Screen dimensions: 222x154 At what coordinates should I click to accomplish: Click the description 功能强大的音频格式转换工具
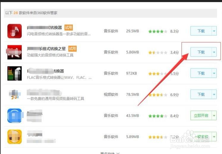pos(50,55)
